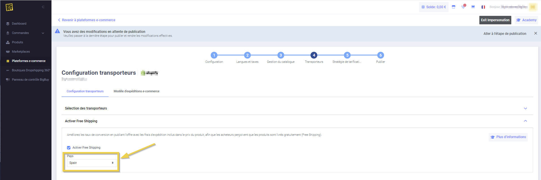Viewport: 541px width, 180px height.
Task: Expand the Sélection des transporteurs section
Action: point(525,108)
